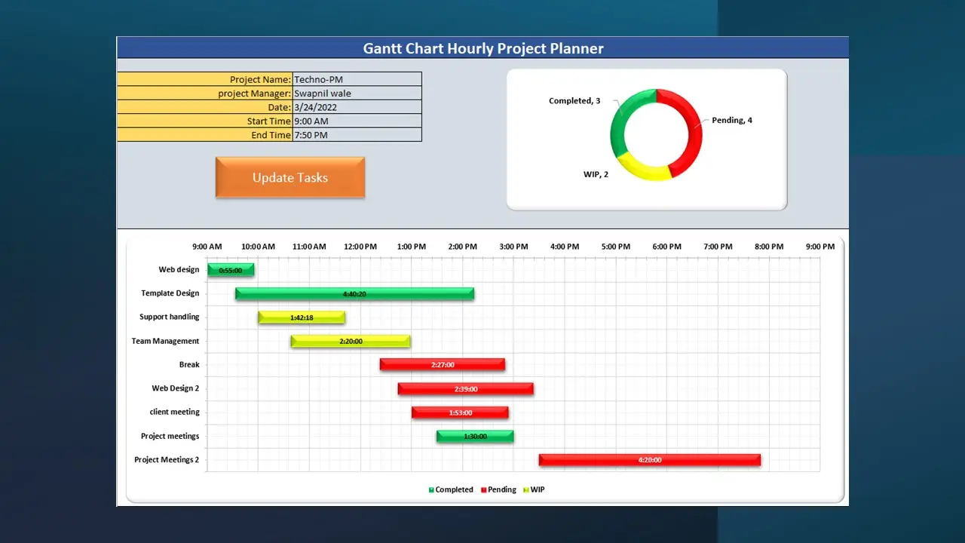Select the Project Name value cell Techno-PM
Viewport: 965px width, 543px height.
357,79
